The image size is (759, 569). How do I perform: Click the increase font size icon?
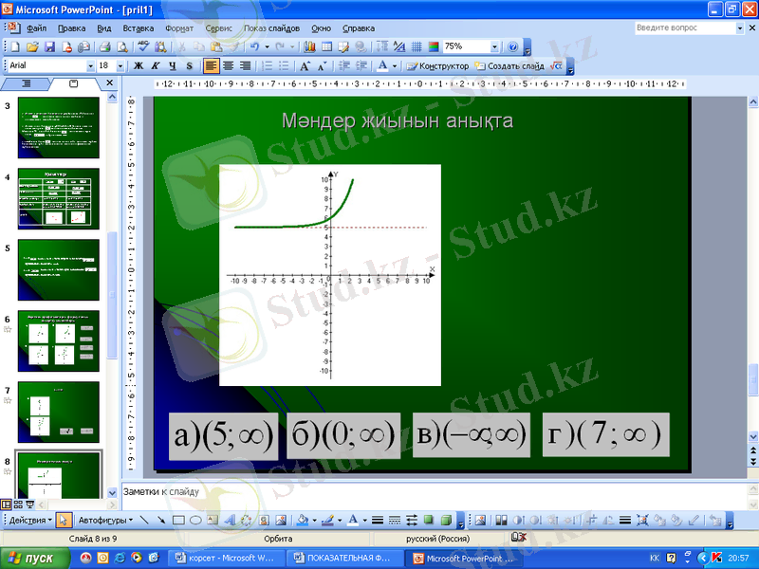tap(305, 66)
